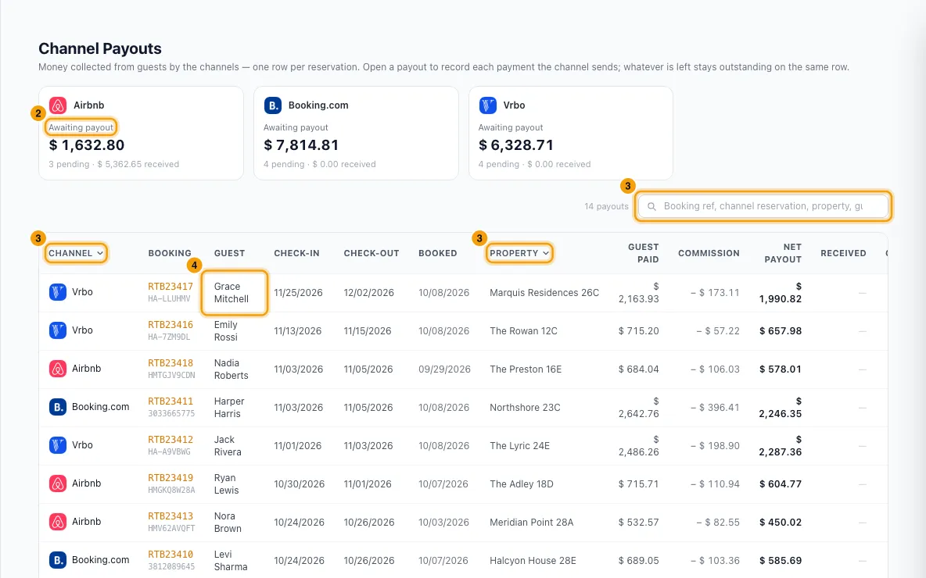Open booking RTB23419
The height and width of the screenshot is (578, 926).
(170, 478)
